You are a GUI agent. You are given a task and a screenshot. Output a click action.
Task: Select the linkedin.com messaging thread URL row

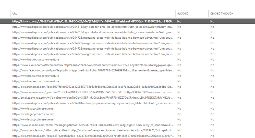click(x=93, y=125)
